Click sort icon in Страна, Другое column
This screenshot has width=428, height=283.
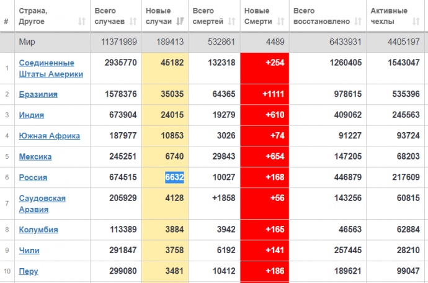81,22
